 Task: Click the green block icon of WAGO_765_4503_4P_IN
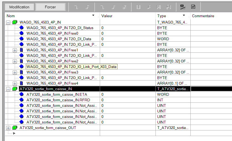[15, 22]
